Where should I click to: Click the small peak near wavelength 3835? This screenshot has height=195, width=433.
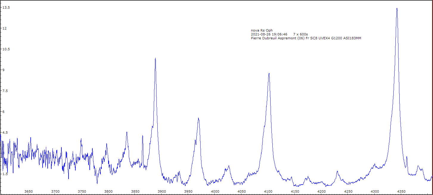[x=127, y=132]
